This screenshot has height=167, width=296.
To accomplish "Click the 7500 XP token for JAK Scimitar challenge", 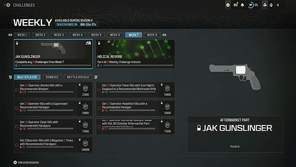I will click(x=168, y=125).
